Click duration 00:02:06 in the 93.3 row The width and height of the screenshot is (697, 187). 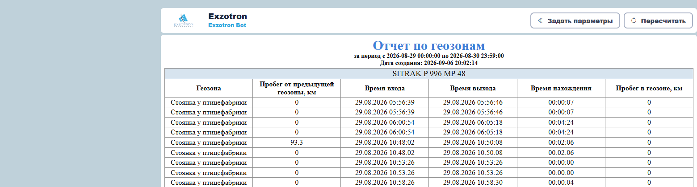click(561, 142)
